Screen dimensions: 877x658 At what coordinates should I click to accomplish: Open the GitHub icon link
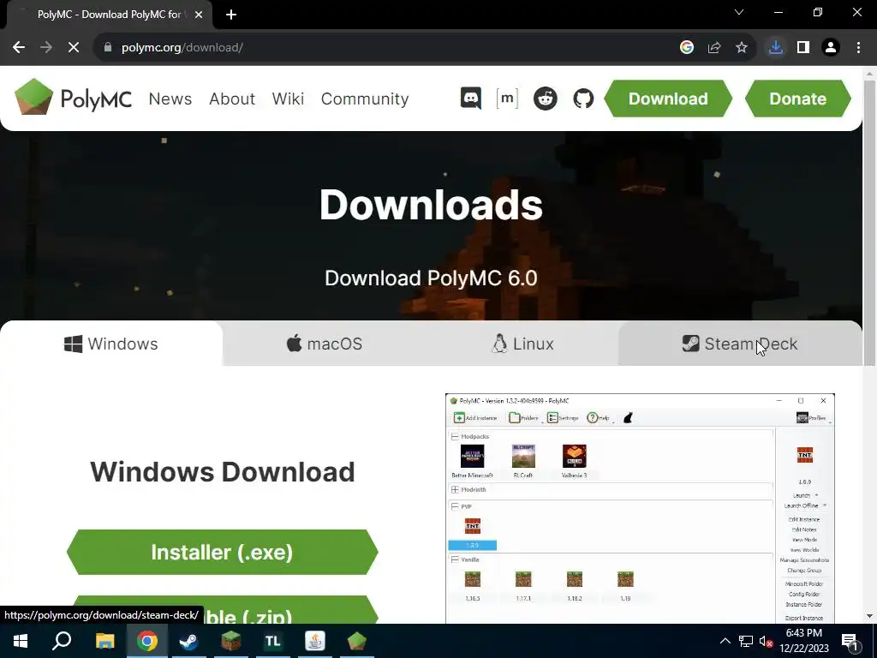click(x=583, y=99)
